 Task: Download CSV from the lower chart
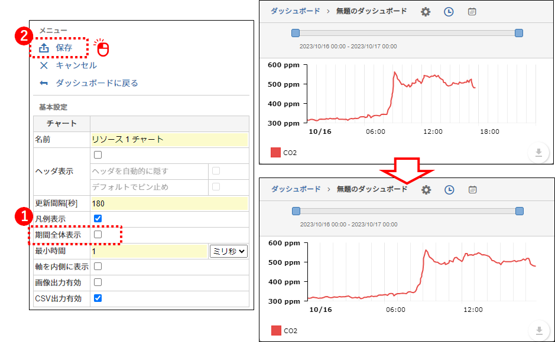pos(539,331)
